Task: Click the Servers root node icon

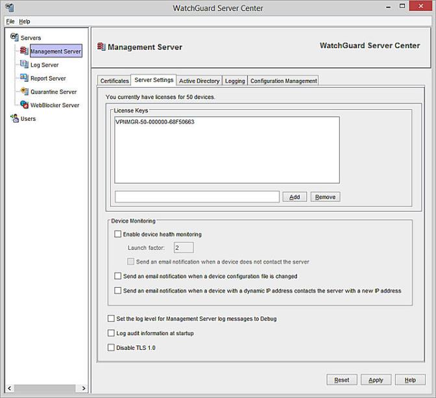Action: tap(14, 38)
